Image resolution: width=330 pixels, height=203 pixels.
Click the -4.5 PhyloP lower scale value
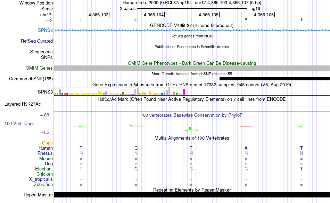[x=45, y=132]
